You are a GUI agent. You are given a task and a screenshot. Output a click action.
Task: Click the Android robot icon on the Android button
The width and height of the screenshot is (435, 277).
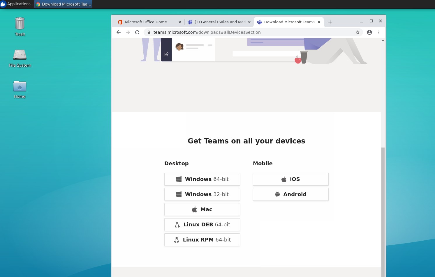277,194
